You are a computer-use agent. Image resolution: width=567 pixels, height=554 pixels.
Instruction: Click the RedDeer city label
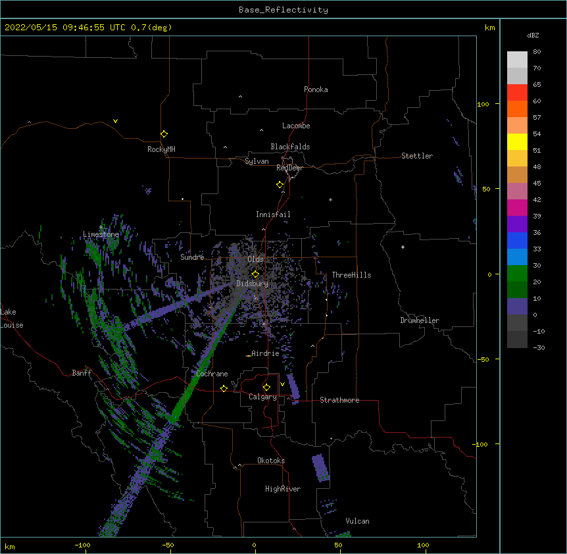tap(289, 168)
